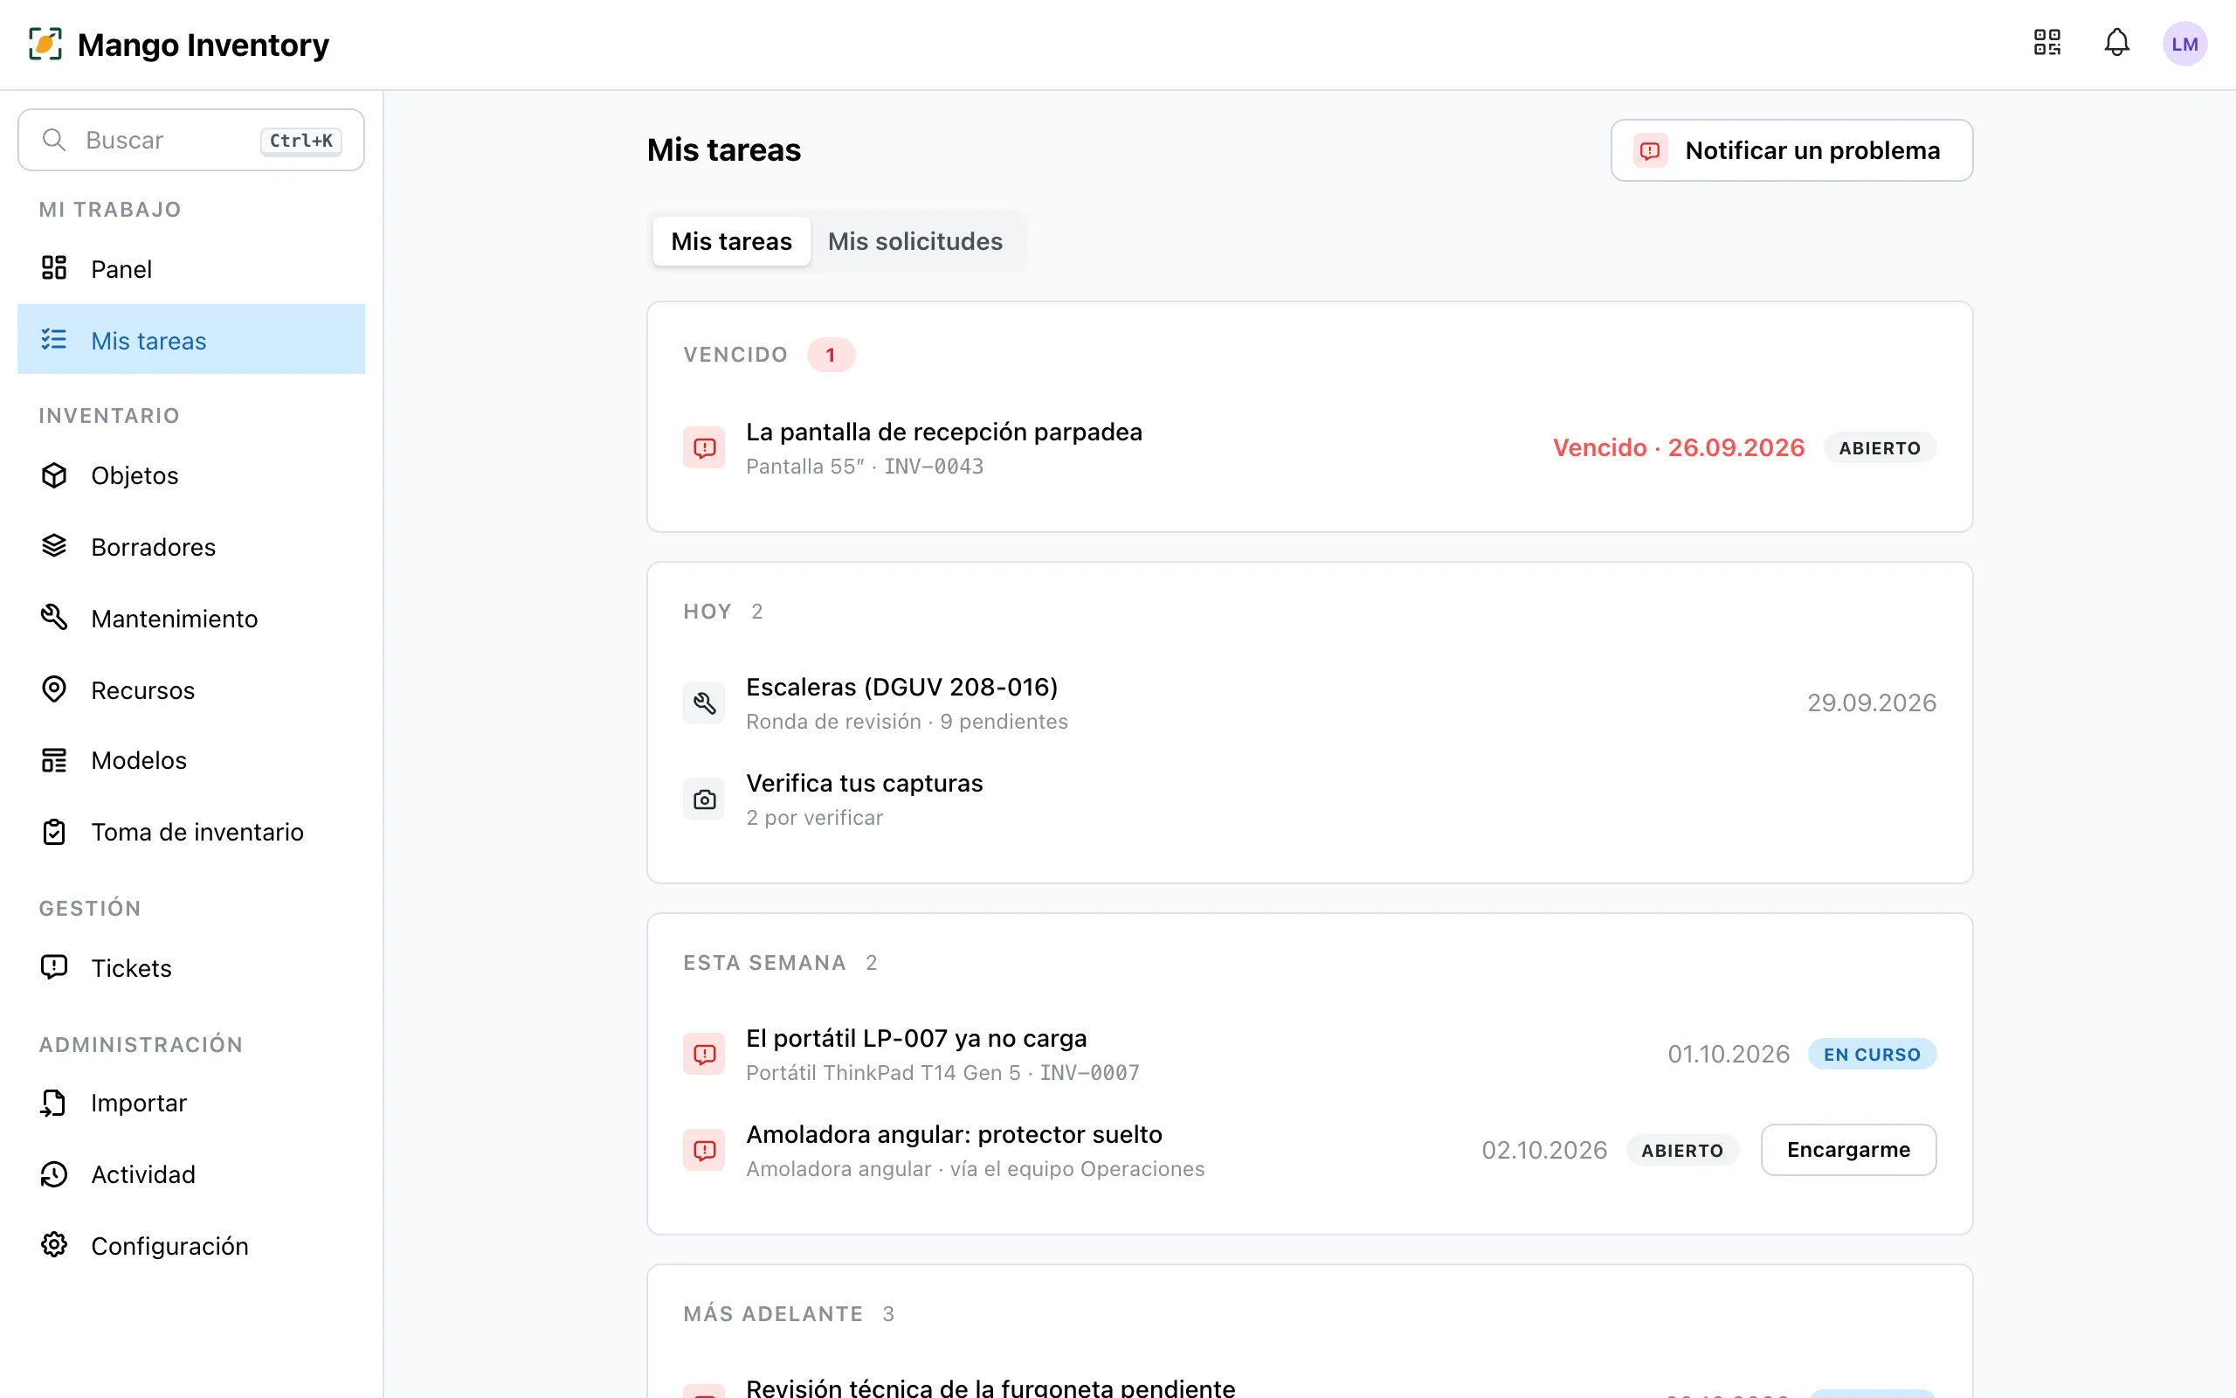Open the Toma de inventario label in sidebar
Viewport: 2236px width, 1398px height.
(197, 832)
